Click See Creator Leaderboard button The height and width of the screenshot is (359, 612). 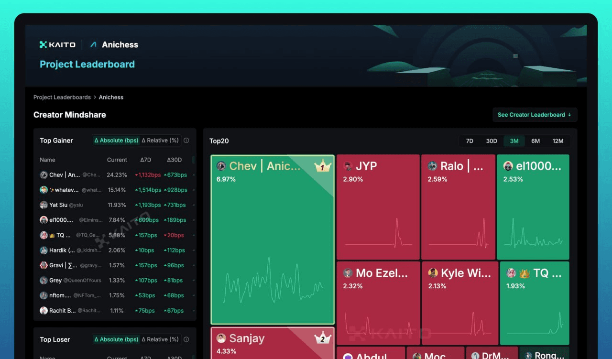(x=535, y=115)
